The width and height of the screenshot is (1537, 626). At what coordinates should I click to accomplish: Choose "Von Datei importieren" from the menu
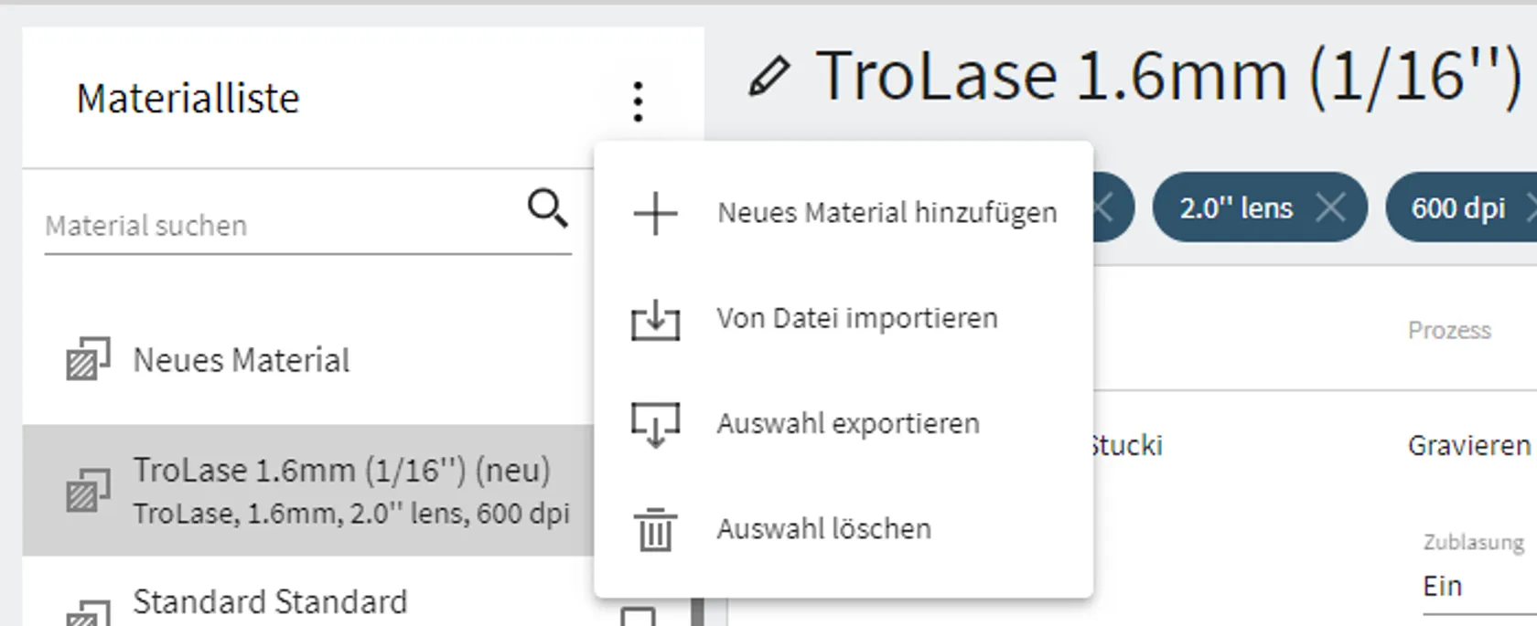coord(856,319)
